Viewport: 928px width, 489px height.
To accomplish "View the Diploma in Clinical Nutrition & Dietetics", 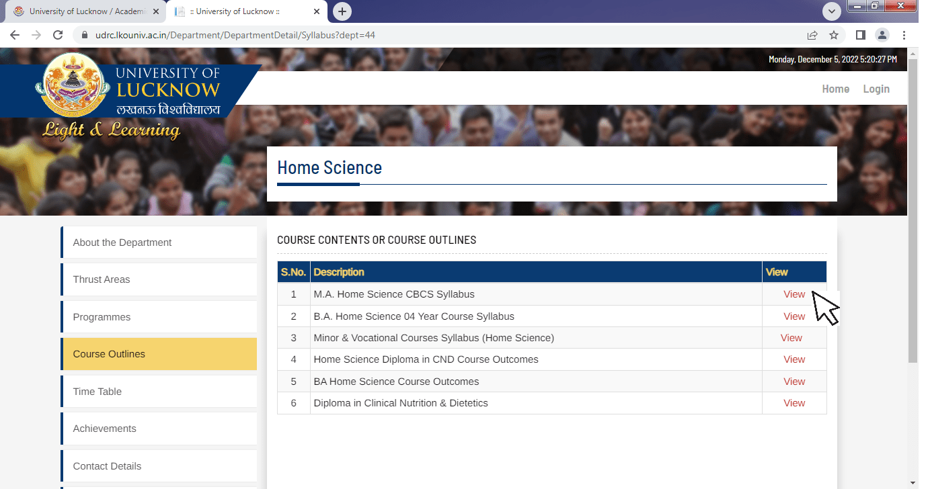I will (x=794, y=403).
